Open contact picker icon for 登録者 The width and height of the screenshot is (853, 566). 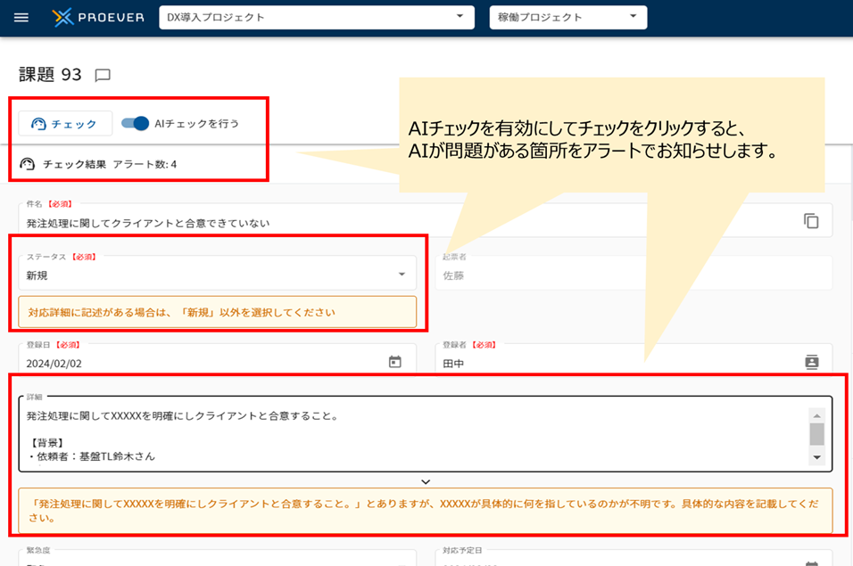tap(812, 362)
